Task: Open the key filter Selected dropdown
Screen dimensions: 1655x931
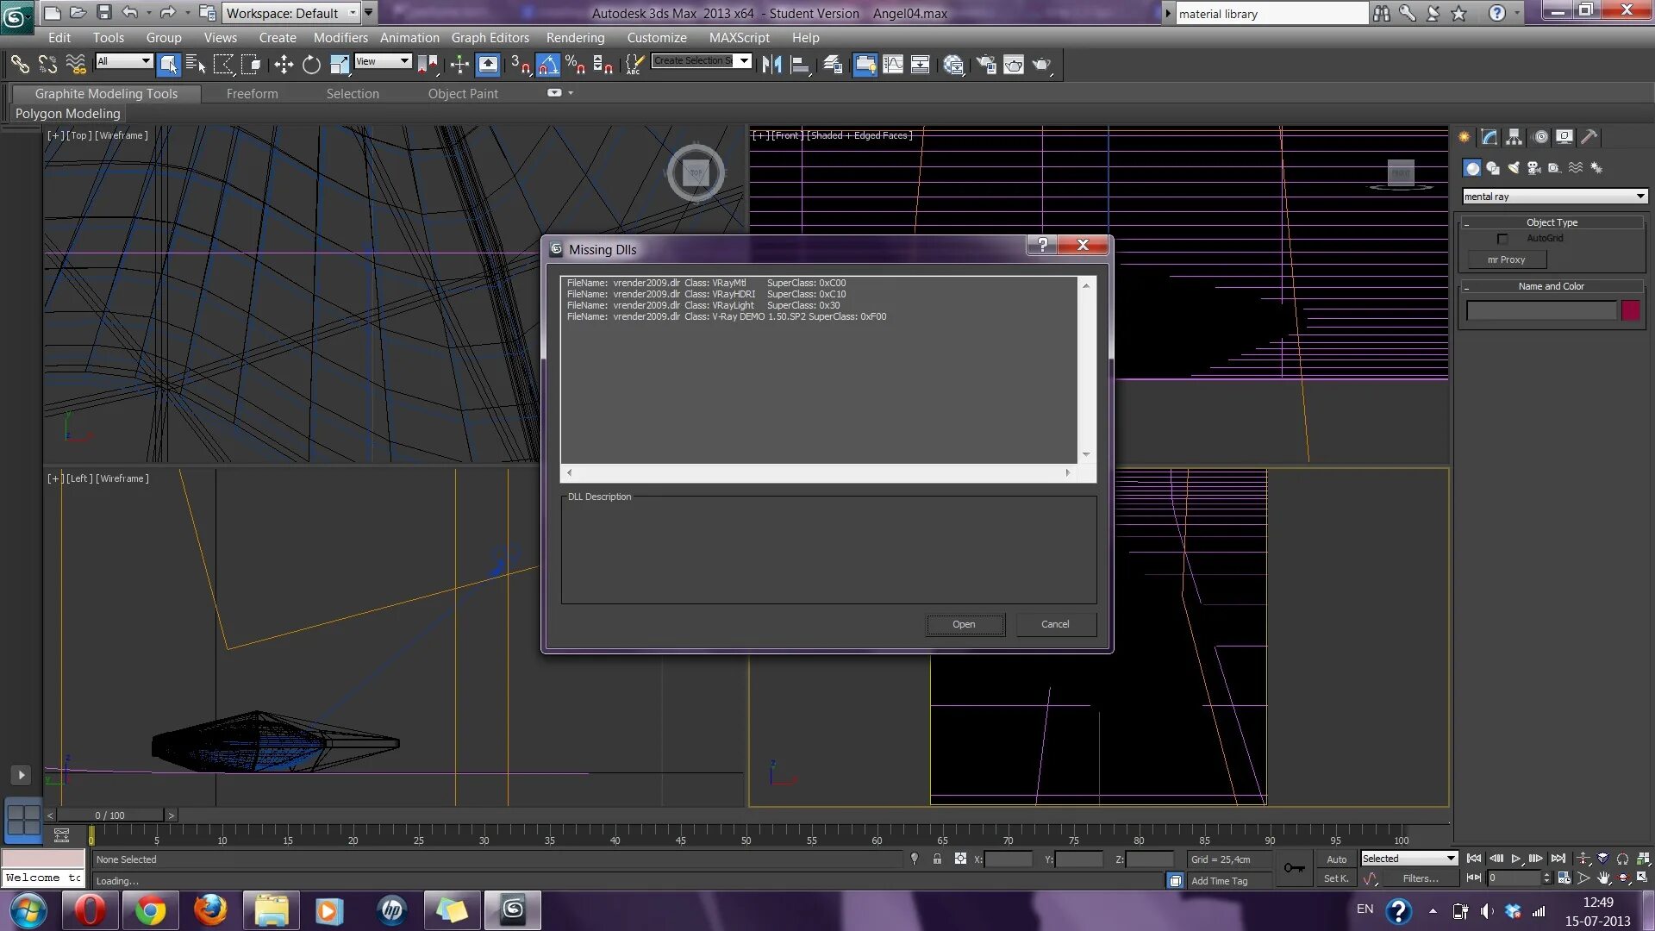Action: 1408,859
